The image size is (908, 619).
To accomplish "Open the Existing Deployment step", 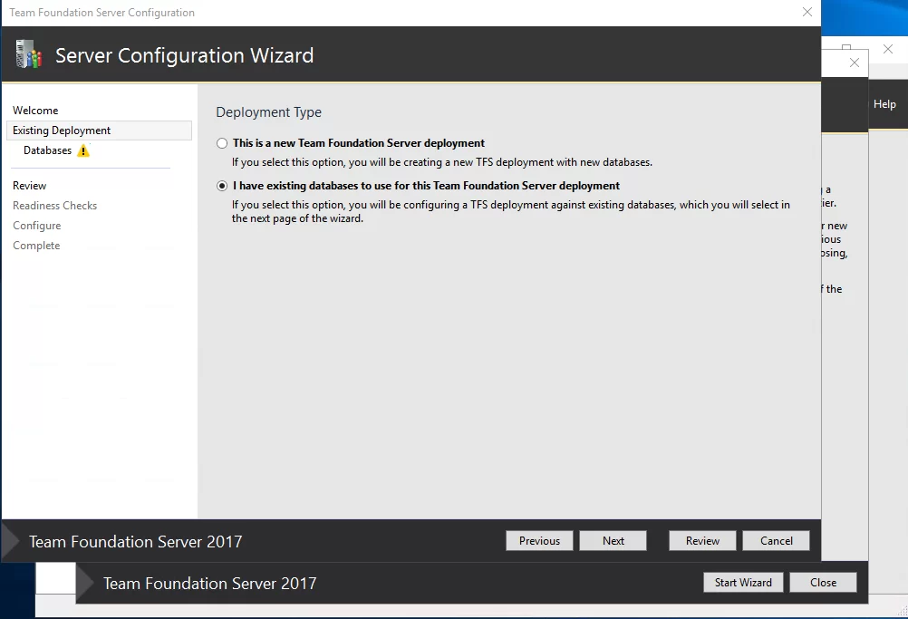I will [99, 131].
